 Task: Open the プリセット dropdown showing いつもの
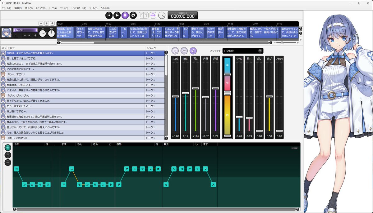(x=242, y=51)
